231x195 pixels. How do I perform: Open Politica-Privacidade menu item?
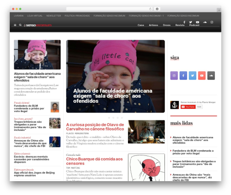[x=77, y=16]
